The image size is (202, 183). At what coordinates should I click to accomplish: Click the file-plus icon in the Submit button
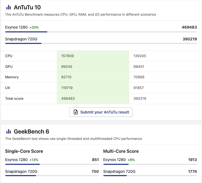(76, 112)
